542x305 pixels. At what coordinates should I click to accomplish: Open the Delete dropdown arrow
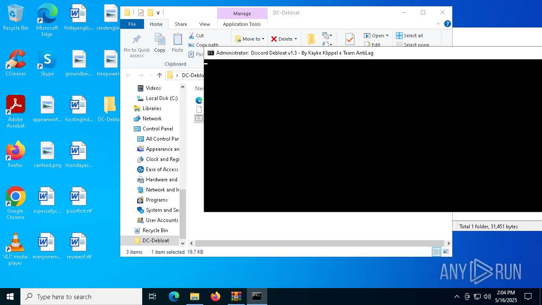296,39
